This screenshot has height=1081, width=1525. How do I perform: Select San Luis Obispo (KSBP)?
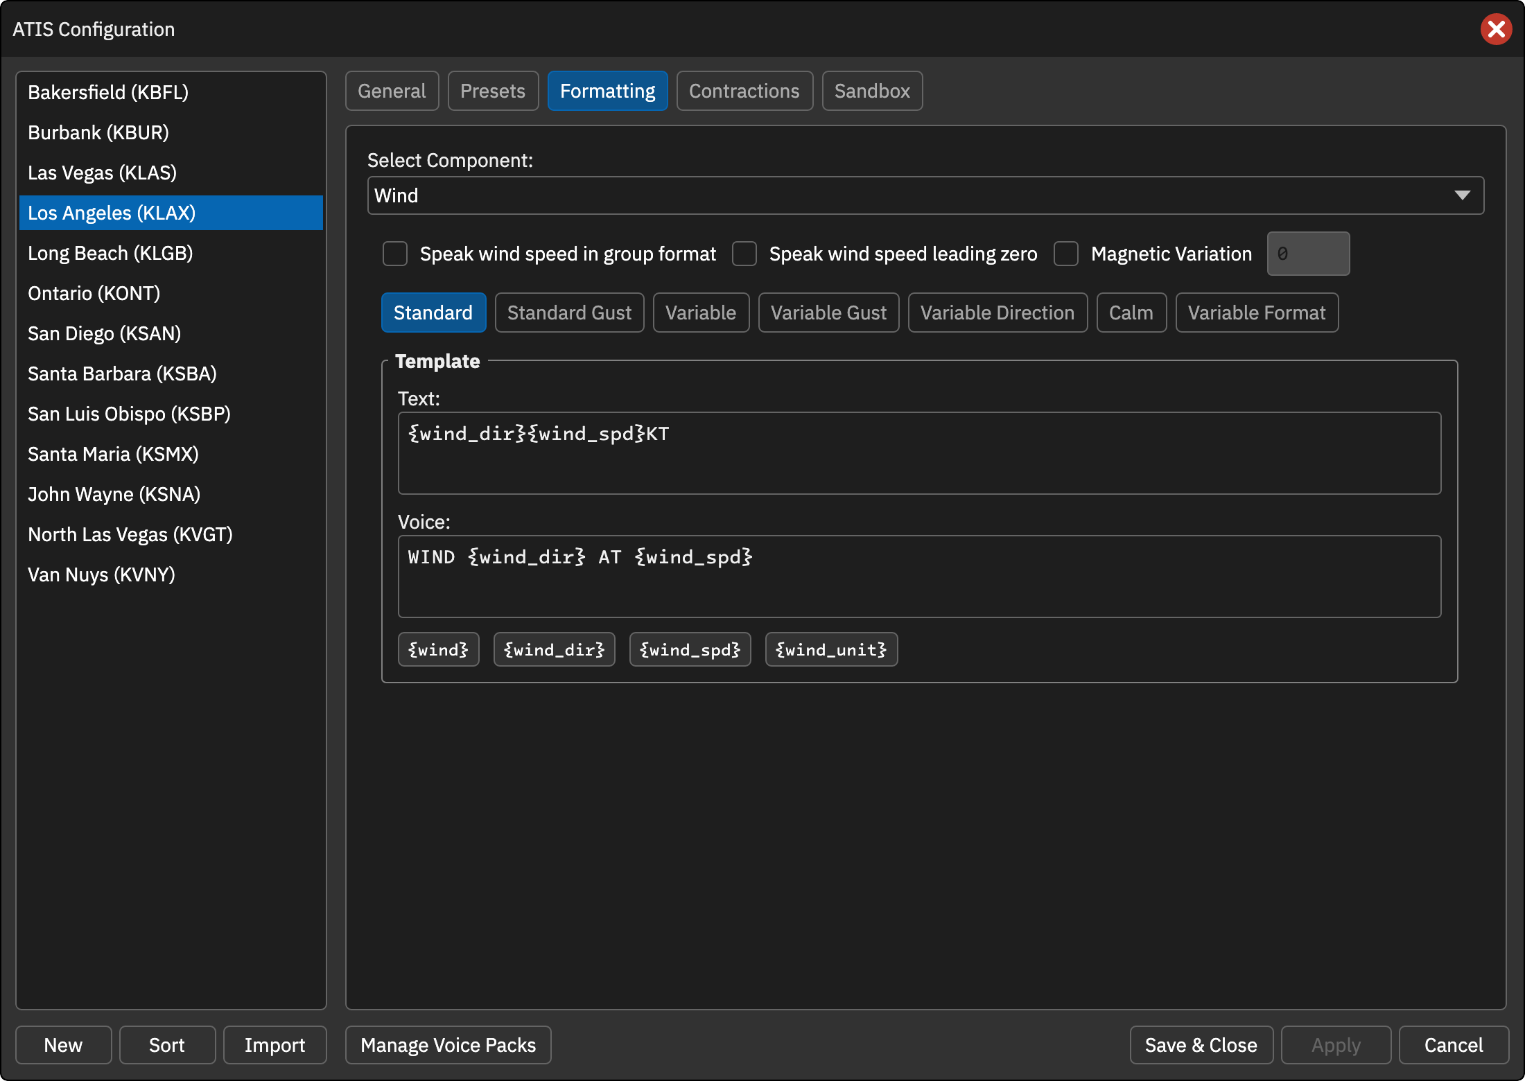point(171,414)
